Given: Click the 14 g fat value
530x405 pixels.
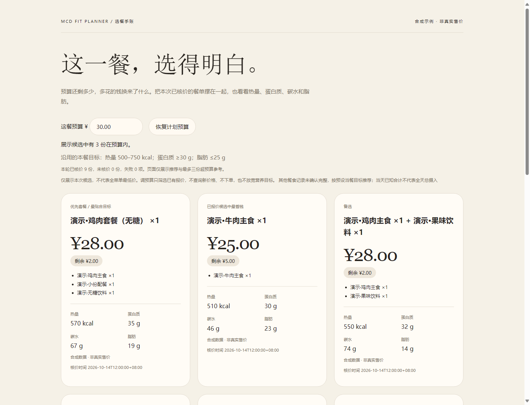Looking at the screenshot, I should (x=407, y=349).
